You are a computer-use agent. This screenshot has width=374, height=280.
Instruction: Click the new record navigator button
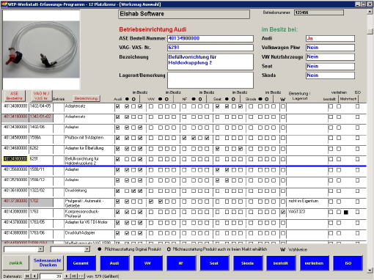(81, 276)
